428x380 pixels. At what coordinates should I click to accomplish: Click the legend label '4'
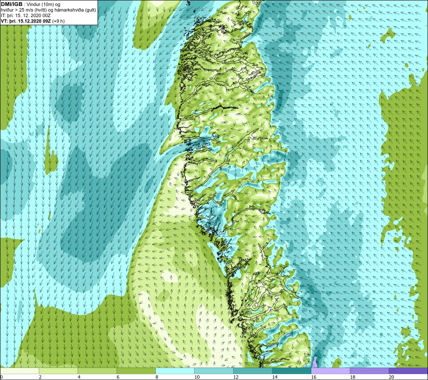click(x=79, y=377)
